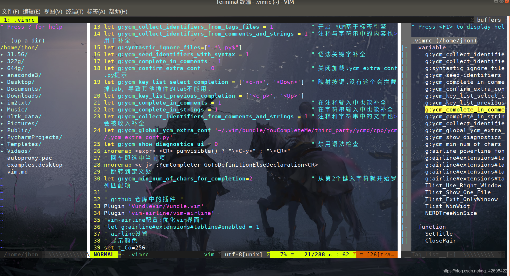
Task: Open the 文件(F) menu
Action: coord(11,12)
